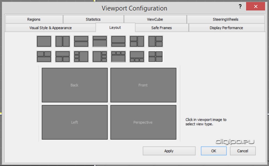Open the Visual Style & Appearance tab
This screenshot has width=269, height=166.
coord(50,28)
